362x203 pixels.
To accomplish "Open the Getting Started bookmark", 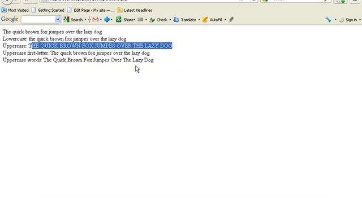I will pos(48,10).
